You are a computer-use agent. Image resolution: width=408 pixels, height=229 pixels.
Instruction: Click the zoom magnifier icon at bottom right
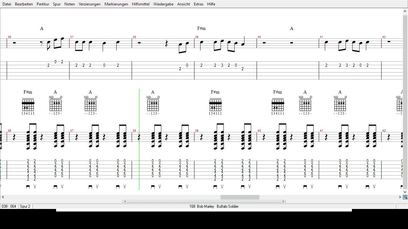(x=405, y=197)
